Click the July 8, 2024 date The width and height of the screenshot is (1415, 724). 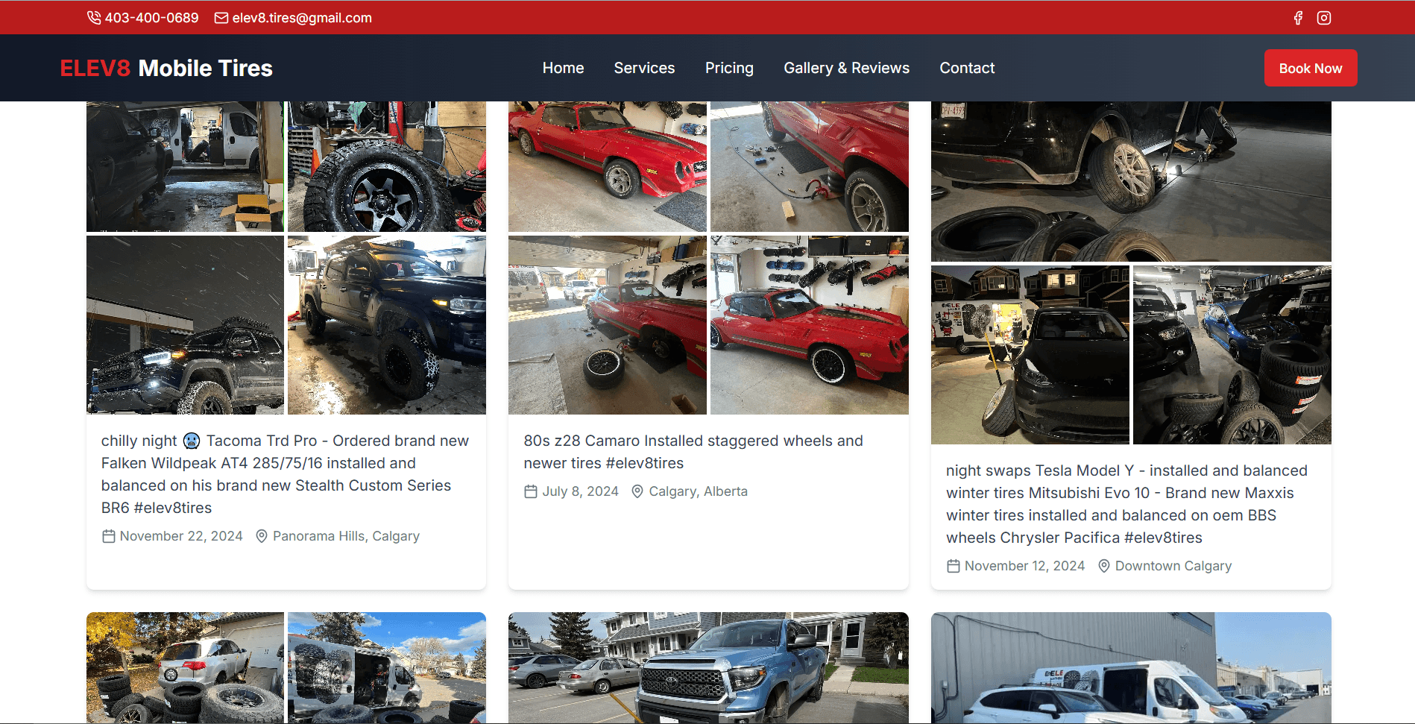580,491
